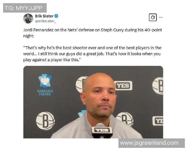
Task: Open the @erikslater_ handle link
Action: tap(45, 21)
